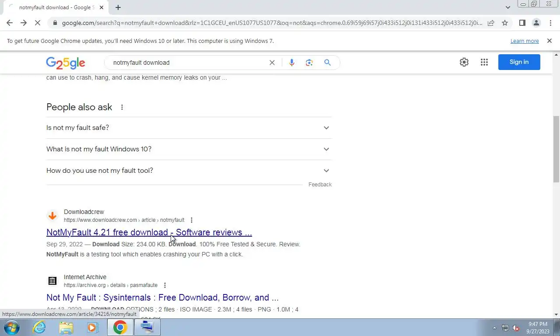Share this page icon in address bar
The height and width of the screenshot is (336, 560).
(x=491, y=23)
